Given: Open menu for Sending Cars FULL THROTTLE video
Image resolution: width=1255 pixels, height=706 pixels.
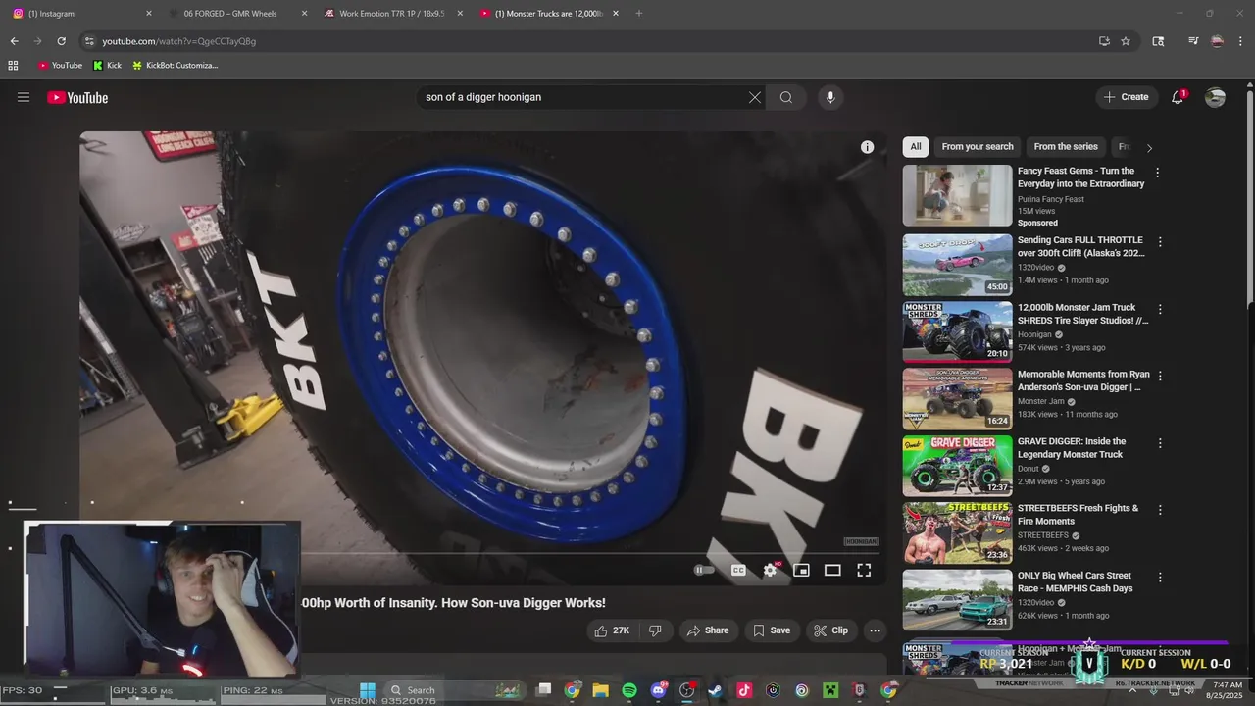Looking at the screenshot, I should 1160,241.
